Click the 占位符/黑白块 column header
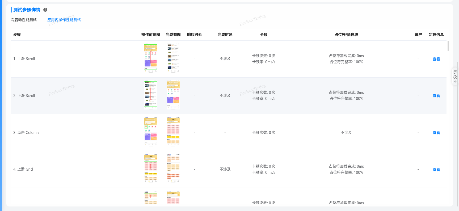Image resolution: width=459 pixels, height=211 pixels. 346,35
